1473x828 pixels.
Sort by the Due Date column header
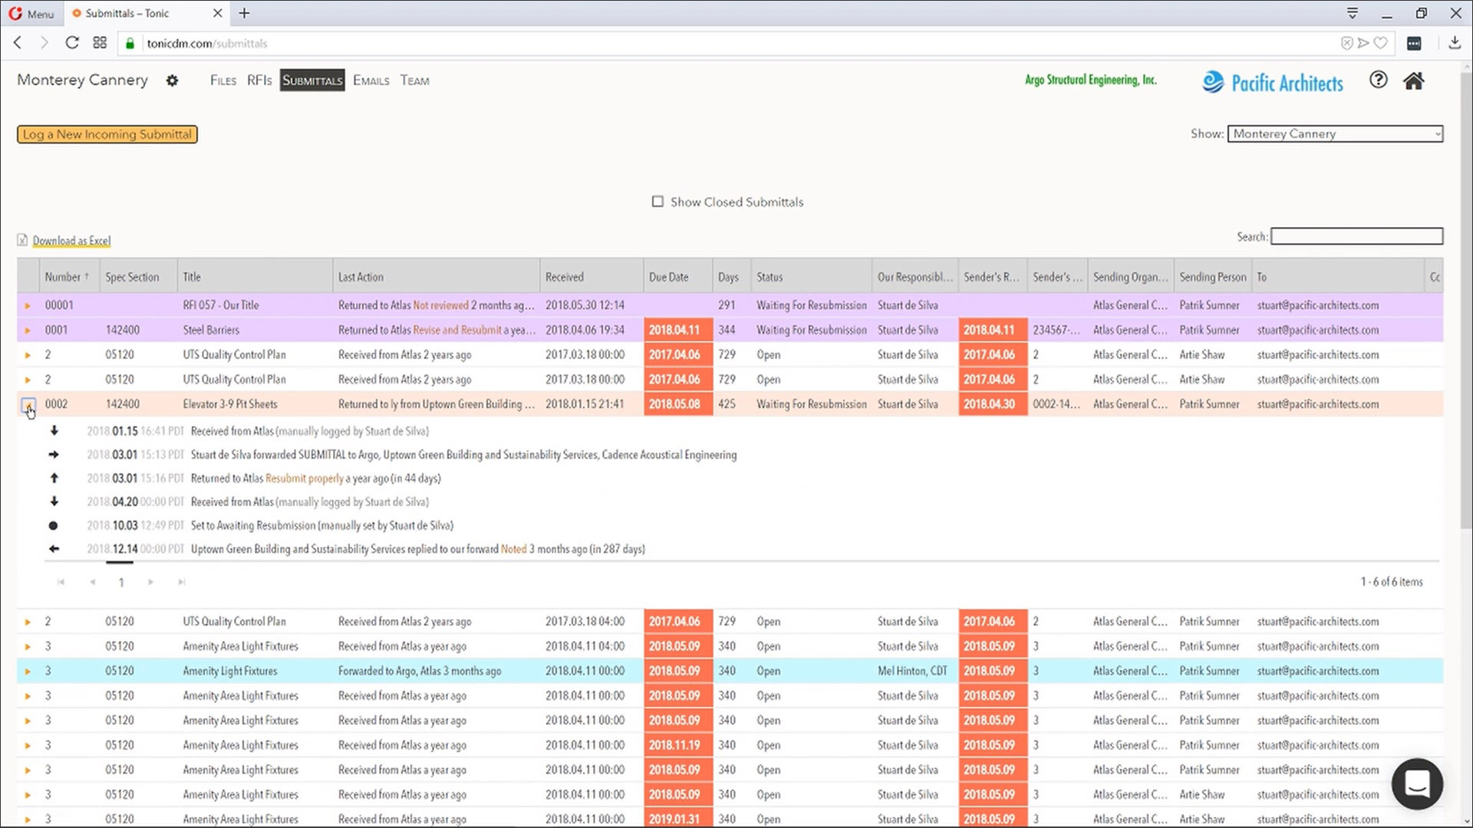(669, 277)
